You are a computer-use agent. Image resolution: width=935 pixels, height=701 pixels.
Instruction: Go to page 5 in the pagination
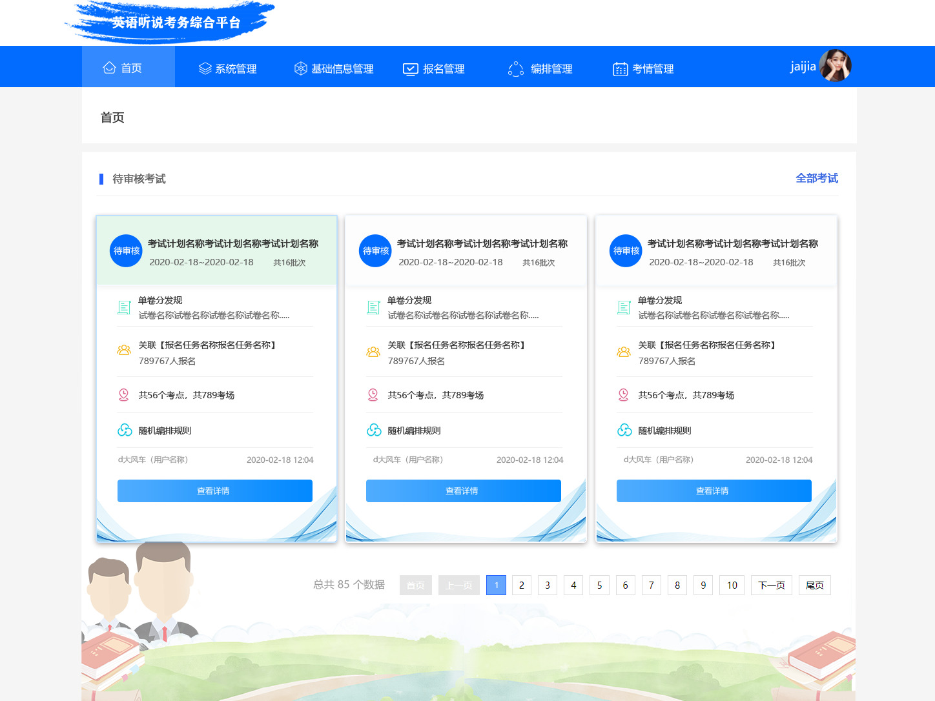[x=599, y=585]
